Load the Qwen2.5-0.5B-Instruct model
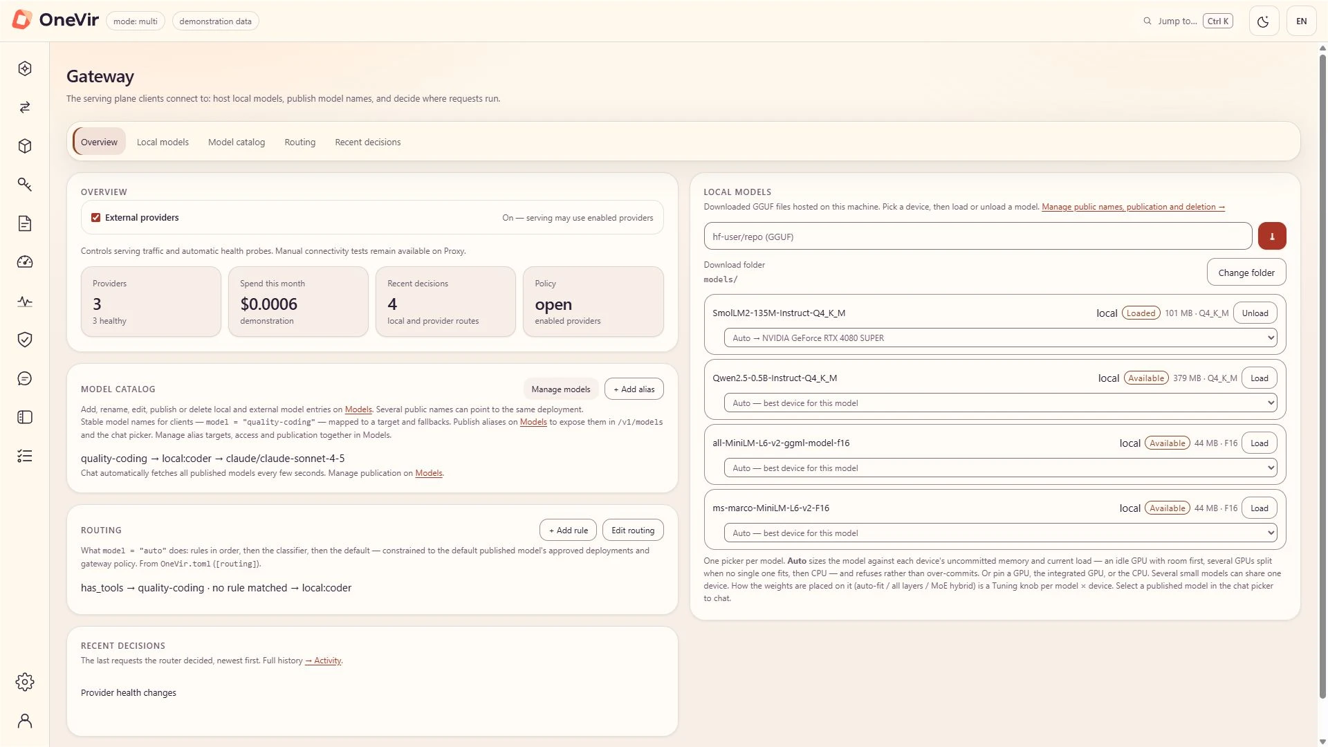This screenshot has height=747, width=1328. pyautogui.click(x=1259, y=378)
